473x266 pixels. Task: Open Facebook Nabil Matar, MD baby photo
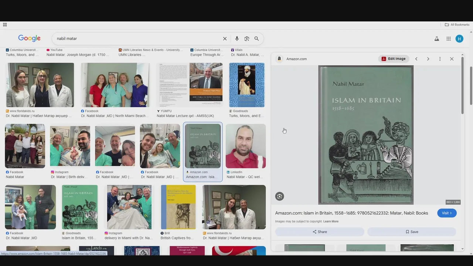click(30, 207)
